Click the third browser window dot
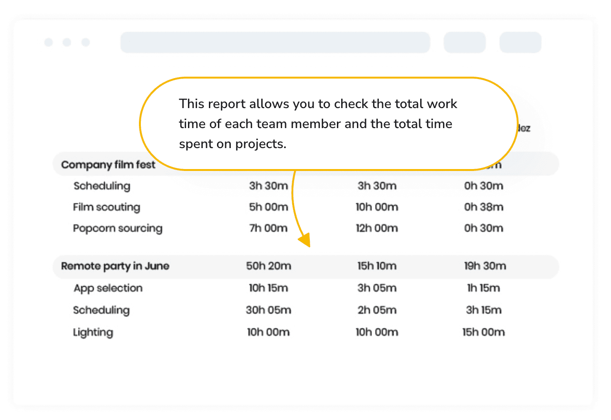611x420 pixels. tap(86, 42)
